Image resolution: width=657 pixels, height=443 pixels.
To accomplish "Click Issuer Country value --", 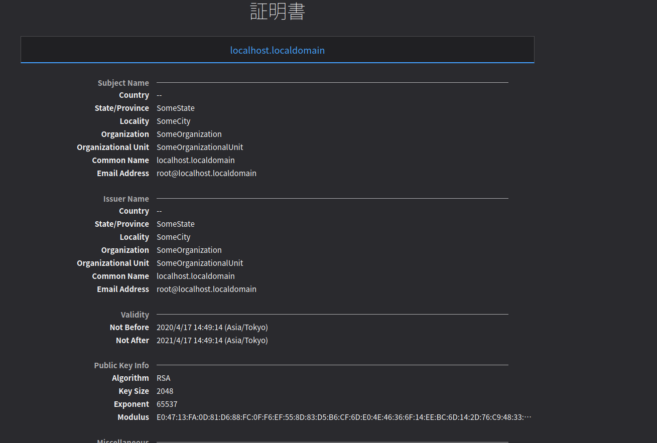I will 159,211.
